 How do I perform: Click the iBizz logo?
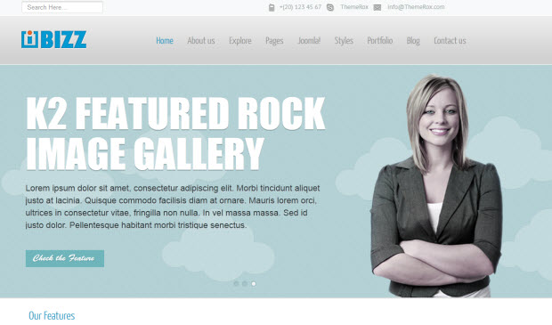[53, 39]
